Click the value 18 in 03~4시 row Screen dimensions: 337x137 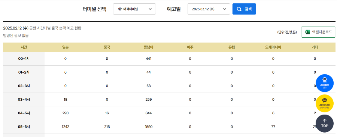click(65, 99)
